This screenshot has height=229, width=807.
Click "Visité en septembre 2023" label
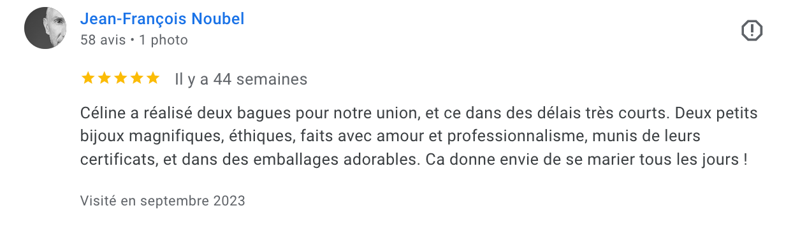[x=163, y=200]
